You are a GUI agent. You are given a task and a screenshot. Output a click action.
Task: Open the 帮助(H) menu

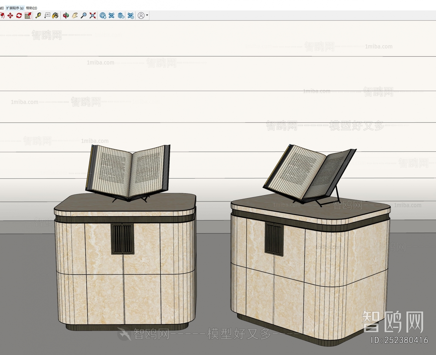click(32, 8)
